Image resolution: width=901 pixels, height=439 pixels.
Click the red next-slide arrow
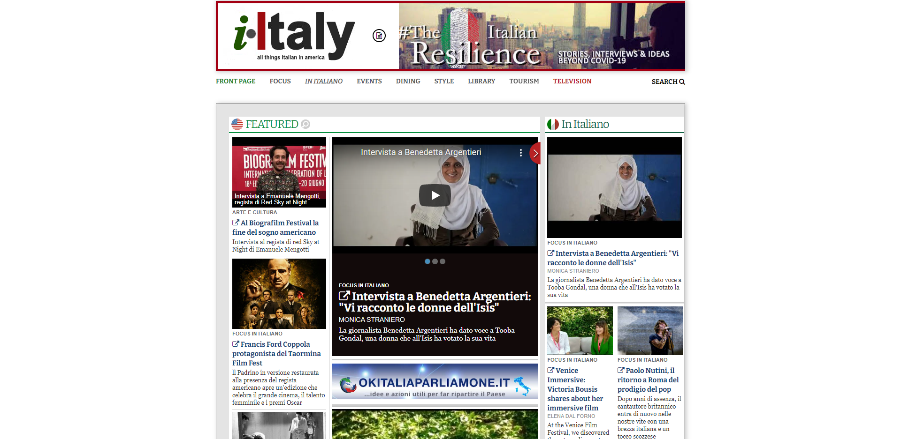pyautogui.click(x=535, y=153)
